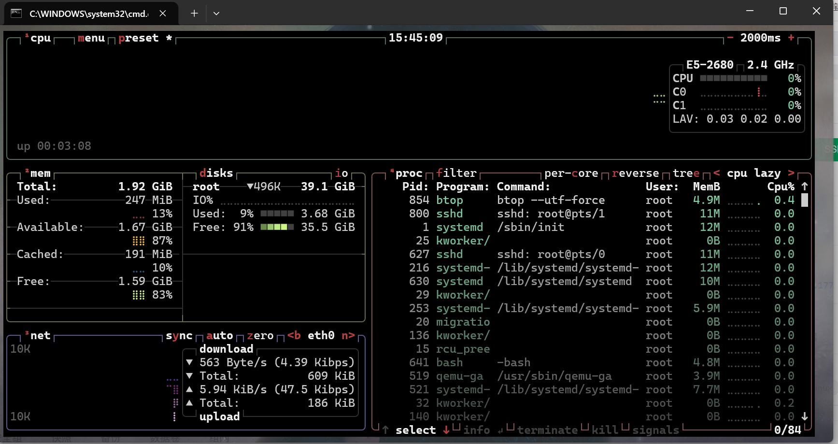
Task: Click the Pid column header
Action: (416, 186)
